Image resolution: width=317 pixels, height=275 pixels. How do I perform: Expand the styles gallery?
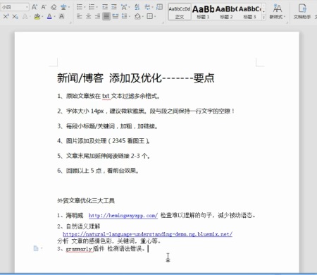click(x=263, y=18)
